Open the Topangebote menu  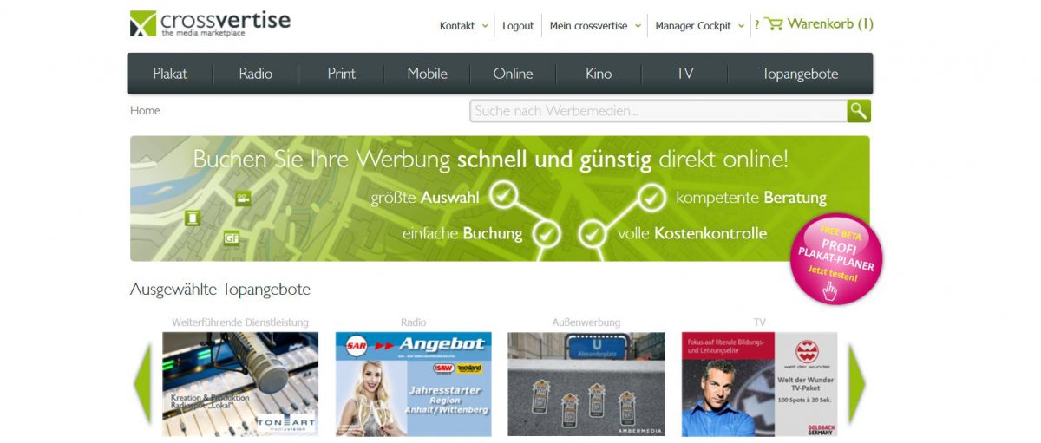point(800,74)
